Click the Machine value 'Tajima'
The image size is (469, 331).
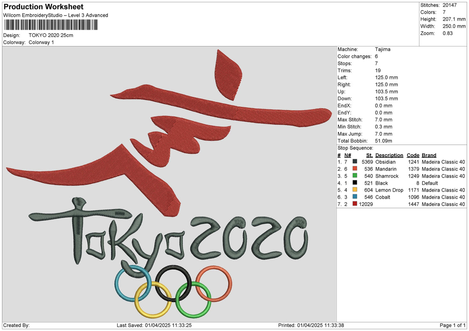(383, 49)
